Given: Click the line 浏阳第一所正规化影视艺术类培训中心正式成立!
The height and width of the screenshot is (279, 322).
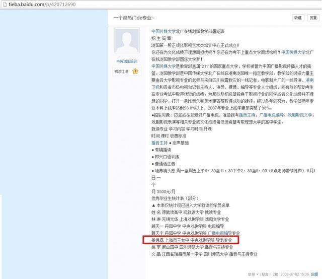Looking at the screenshot, I should 195,45.
